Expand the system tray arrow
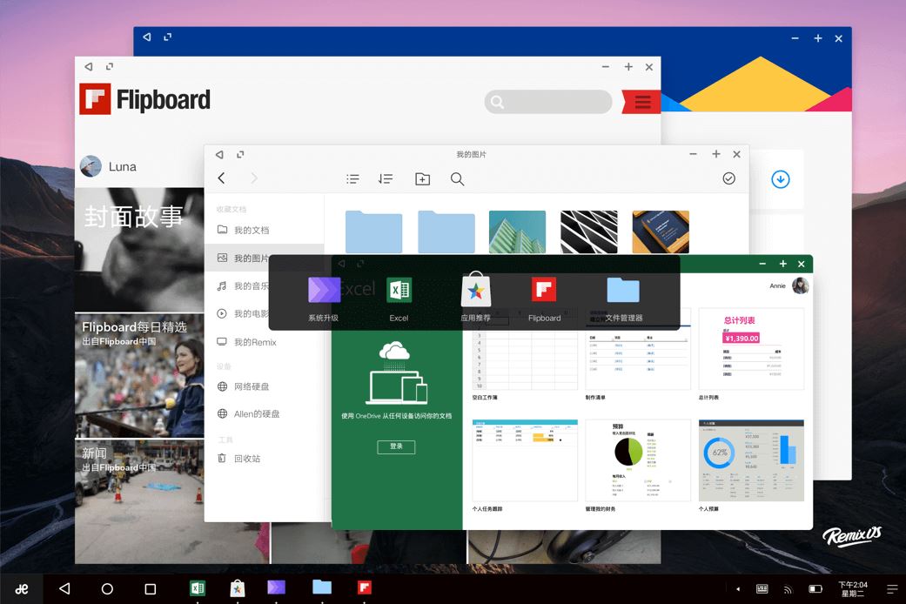The image size is (906, 604). (738, 589)
